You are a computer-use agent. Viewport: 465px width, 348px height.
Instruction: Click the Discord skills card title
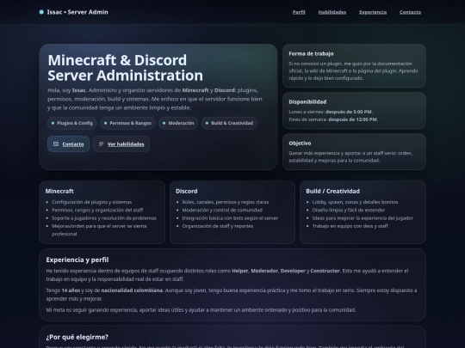point(187,191)
